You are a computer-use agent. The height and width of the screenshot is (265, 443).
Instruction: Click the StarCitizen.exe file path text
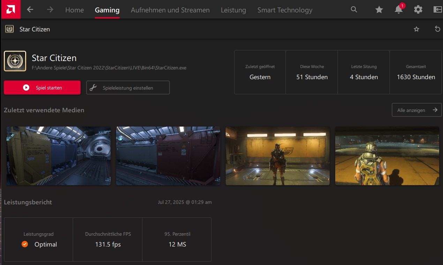[x=109, y=68]
